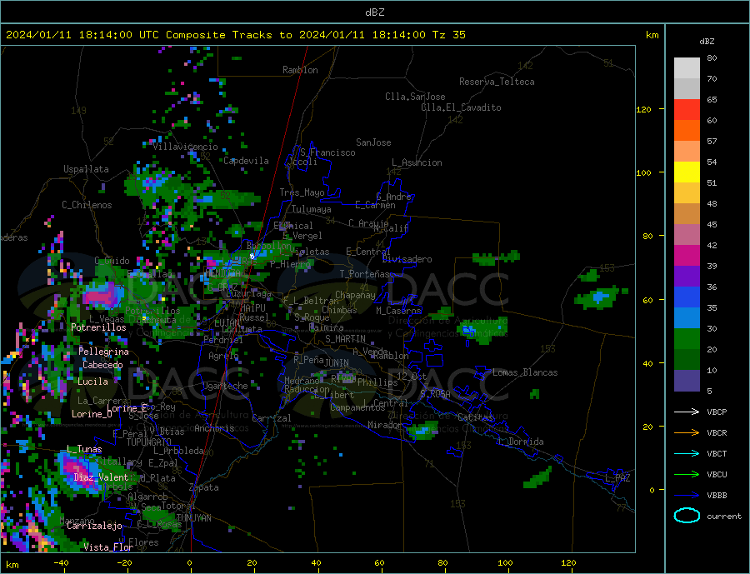
Task: Click the 'Divisadero' place label
Action: (x=407, y=259)
